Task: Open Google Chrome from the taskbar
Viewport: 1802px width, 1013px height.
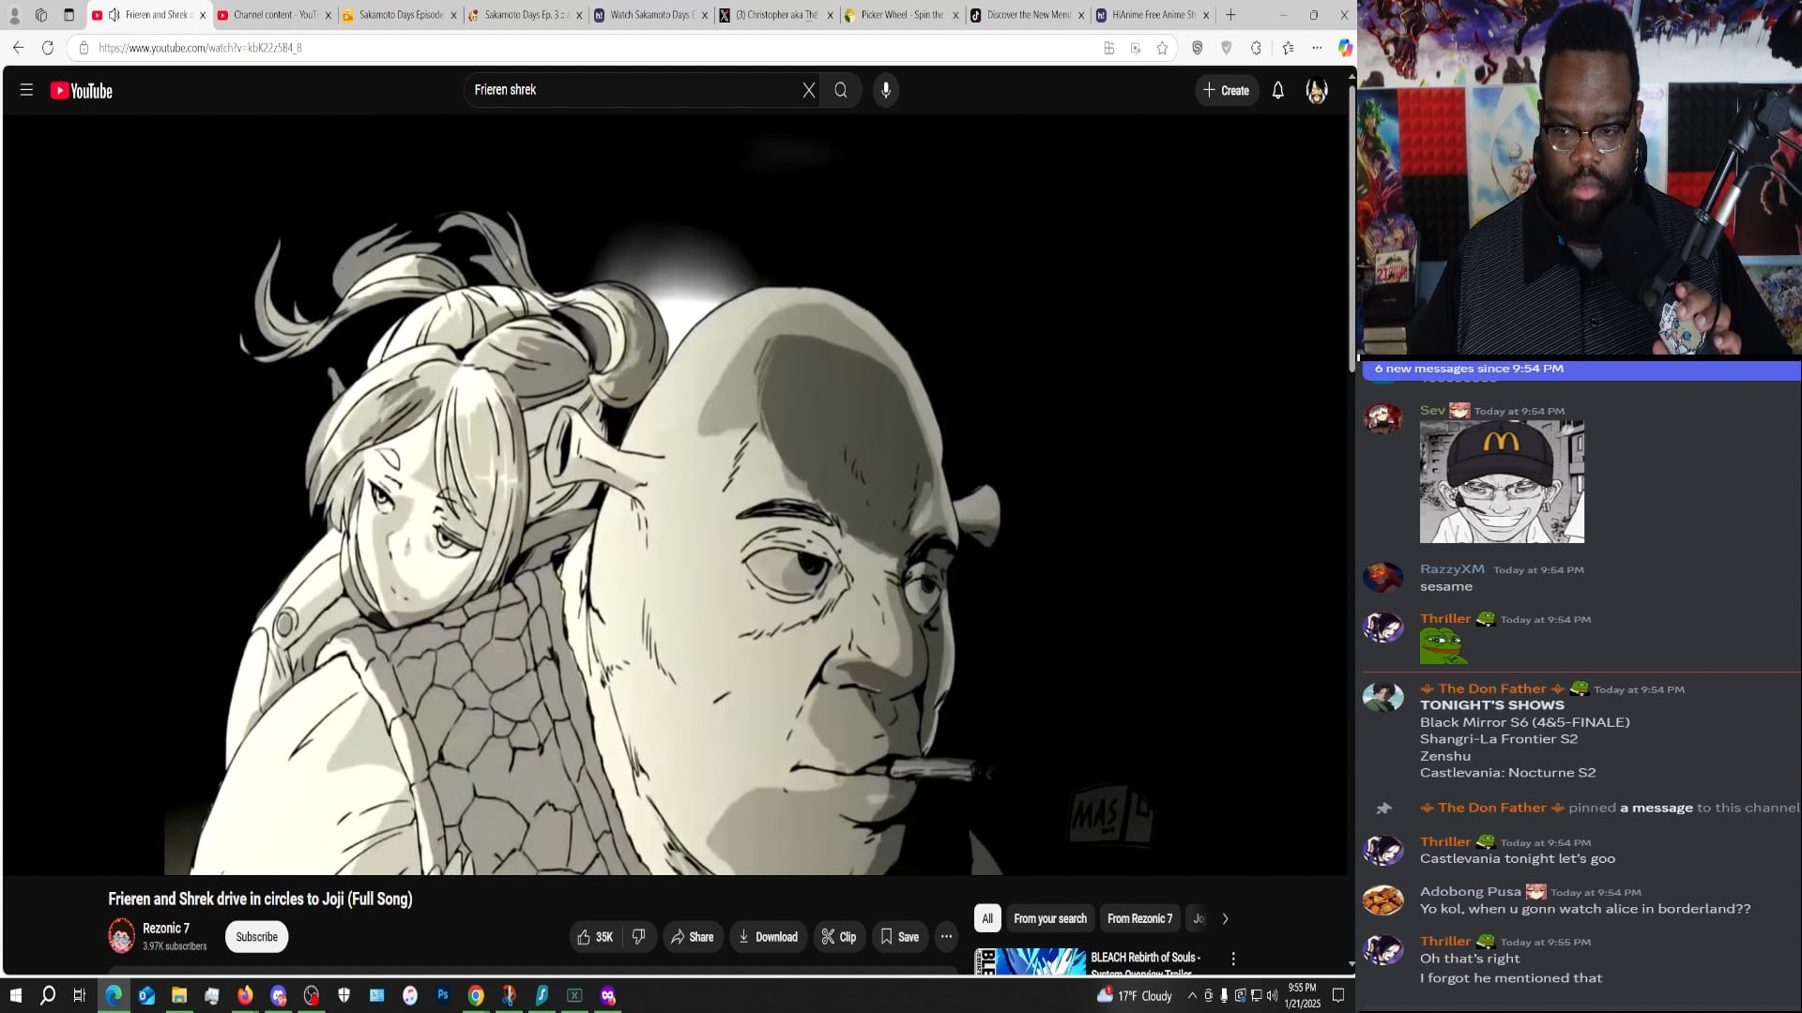Action: coord(476,996)
